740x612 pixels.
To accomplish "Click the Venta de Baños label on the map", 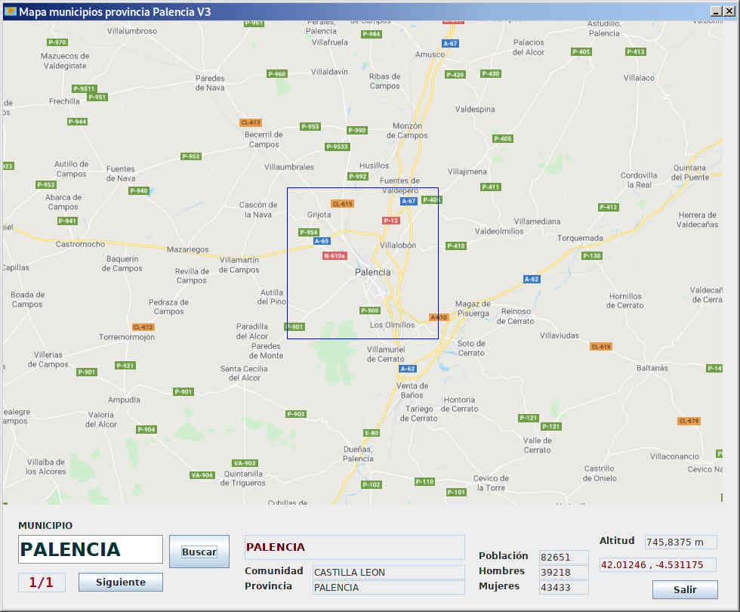I will (x=412, y=390).
